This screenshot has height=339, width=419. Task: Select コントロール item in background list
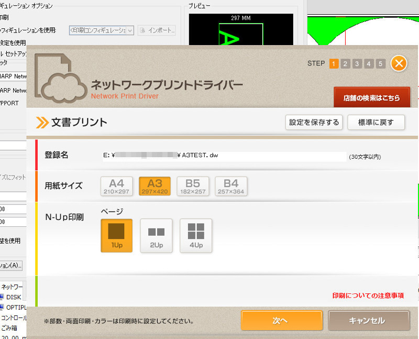[14, 318]
